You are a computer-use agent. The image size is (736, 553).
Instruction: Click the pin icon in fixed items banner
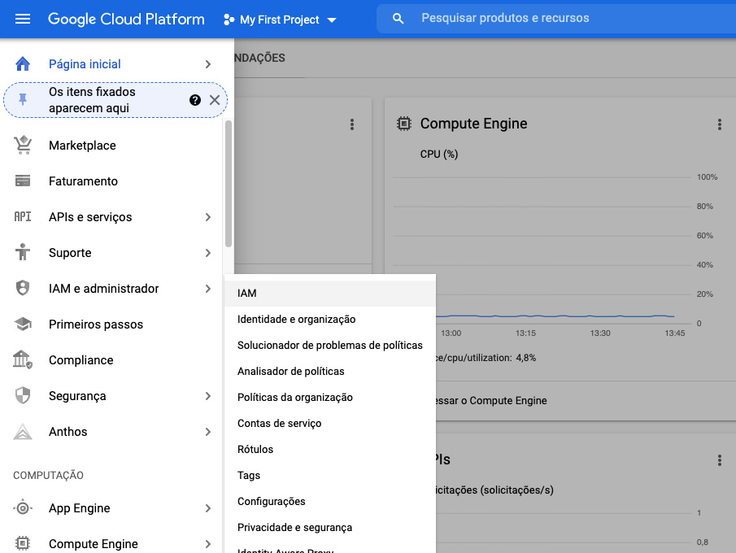tap(23, 99)
